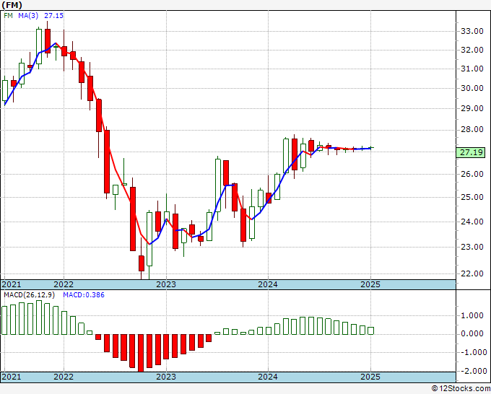Select 2022 on the MACD panel timeline
491x394 pixels.
64,377
